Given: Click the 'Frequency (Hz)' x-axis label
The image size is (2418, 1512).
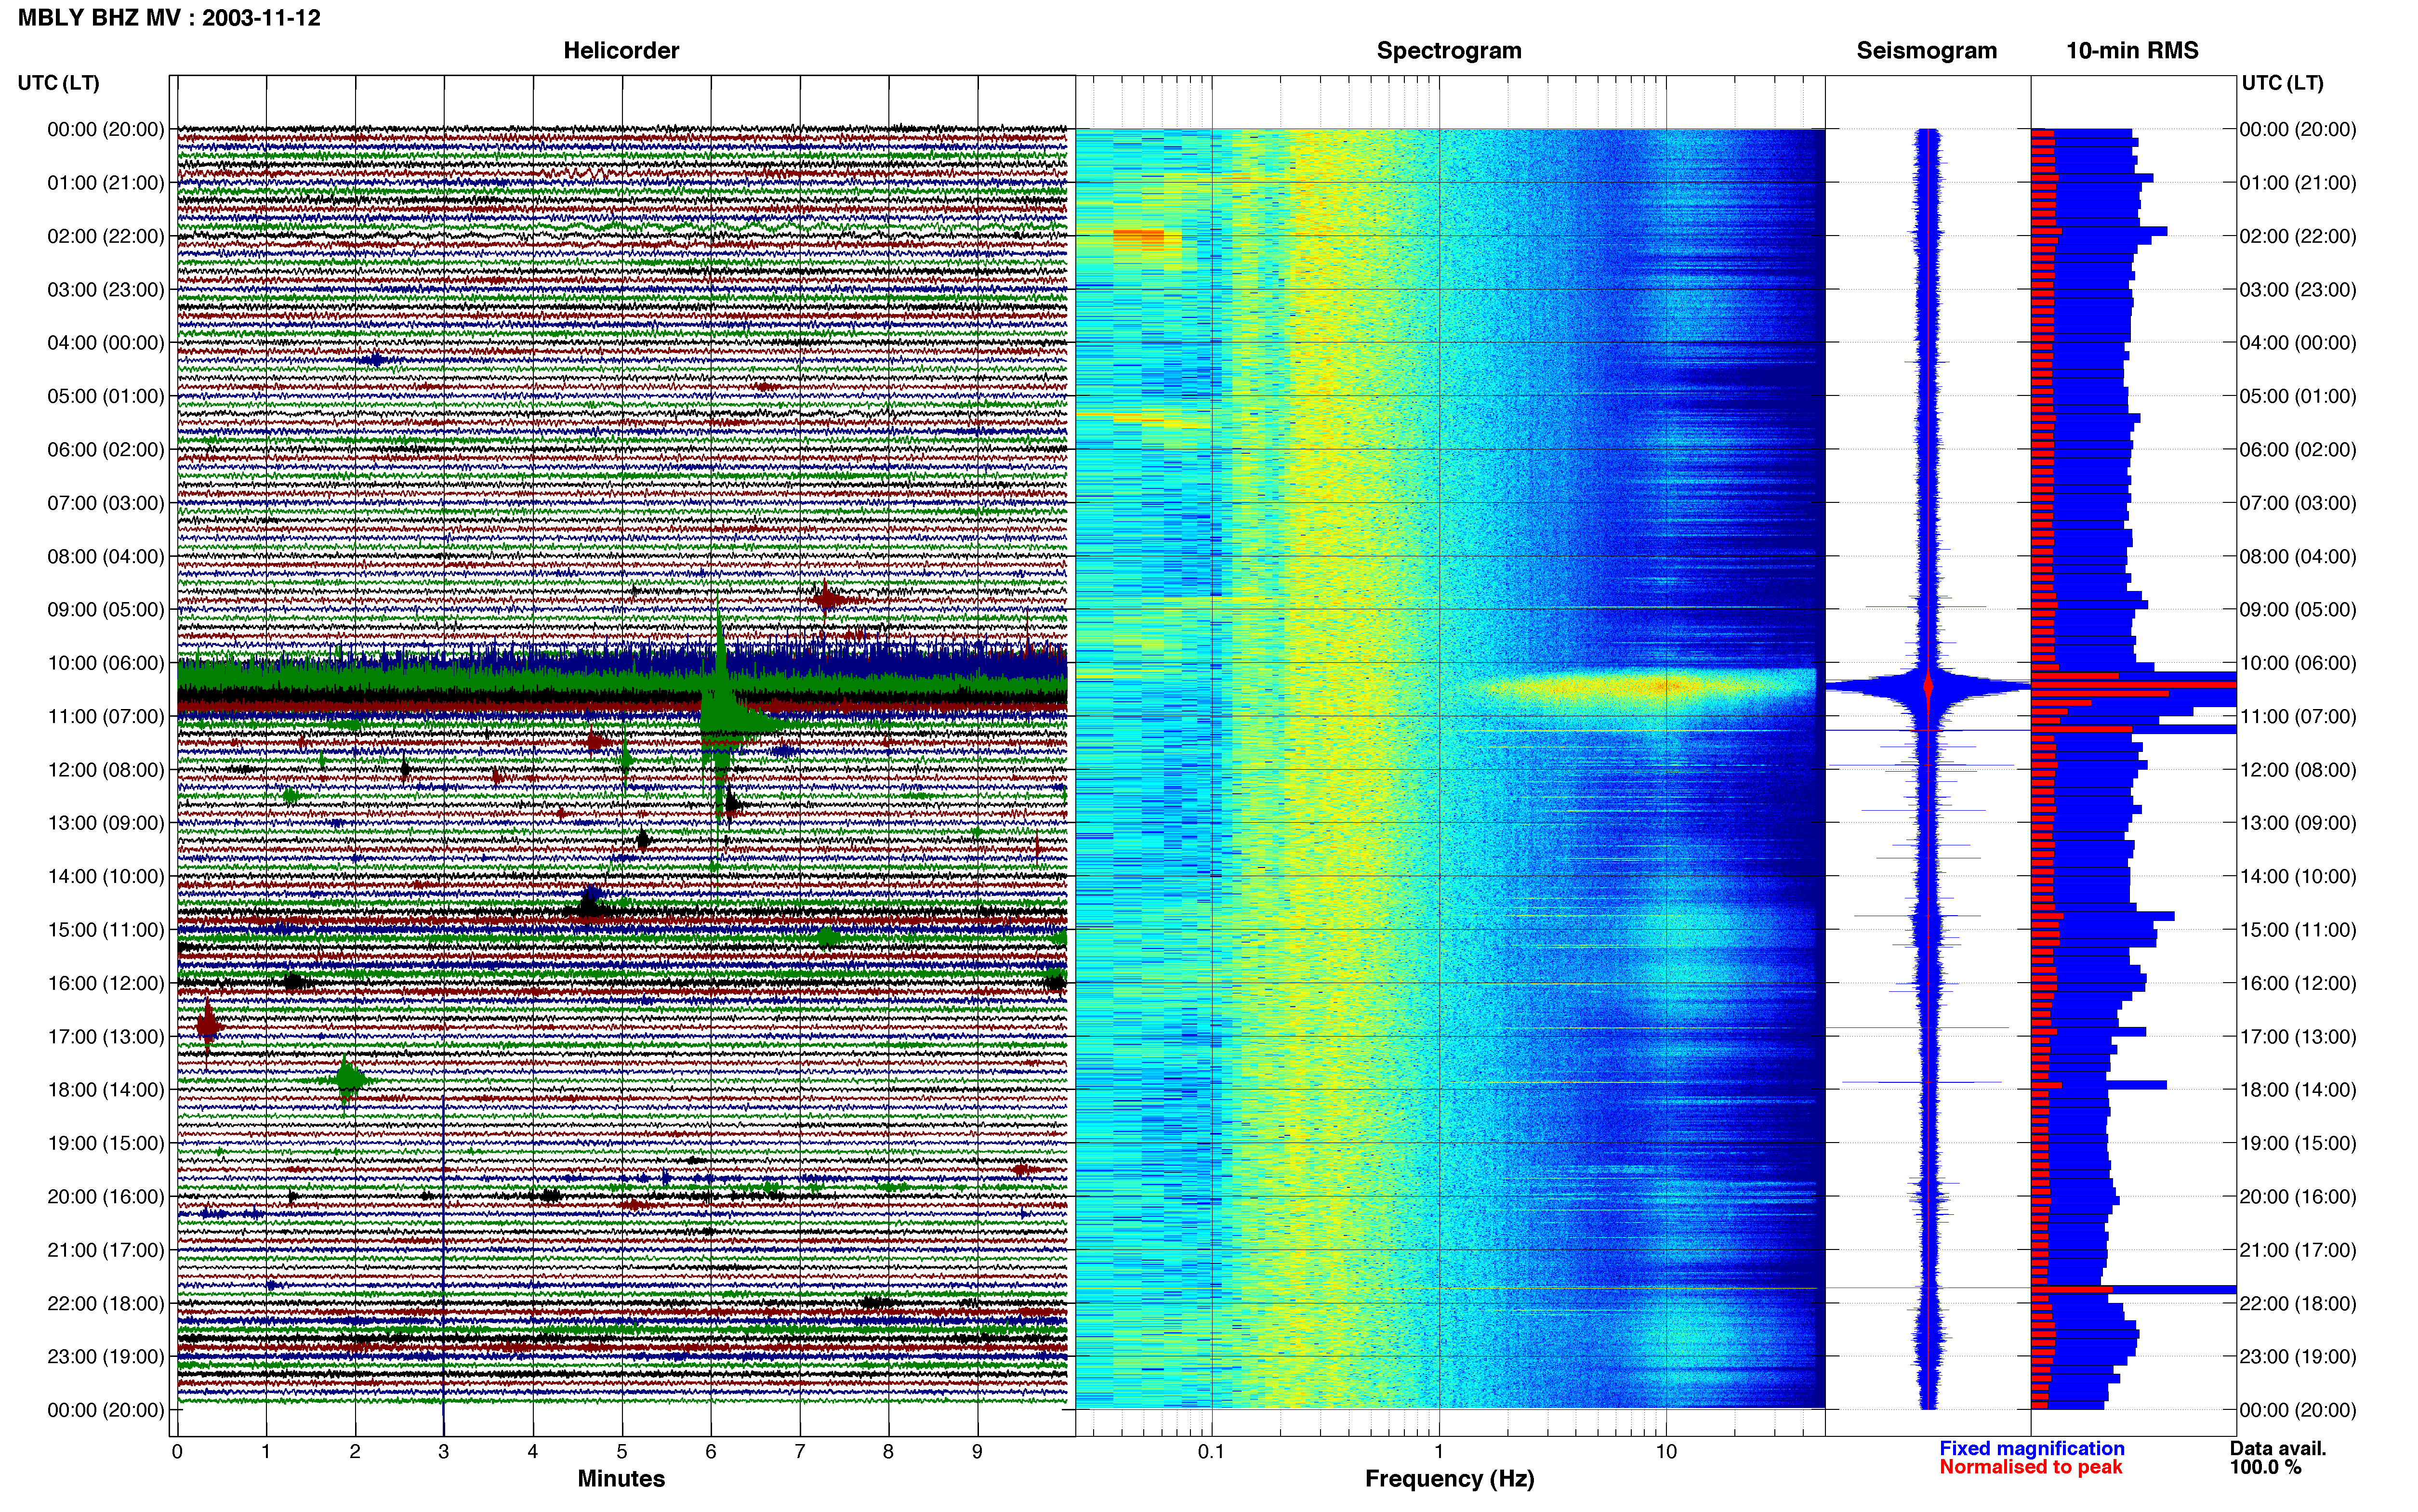Looking at the screenshot, I should (1449, 1478).
